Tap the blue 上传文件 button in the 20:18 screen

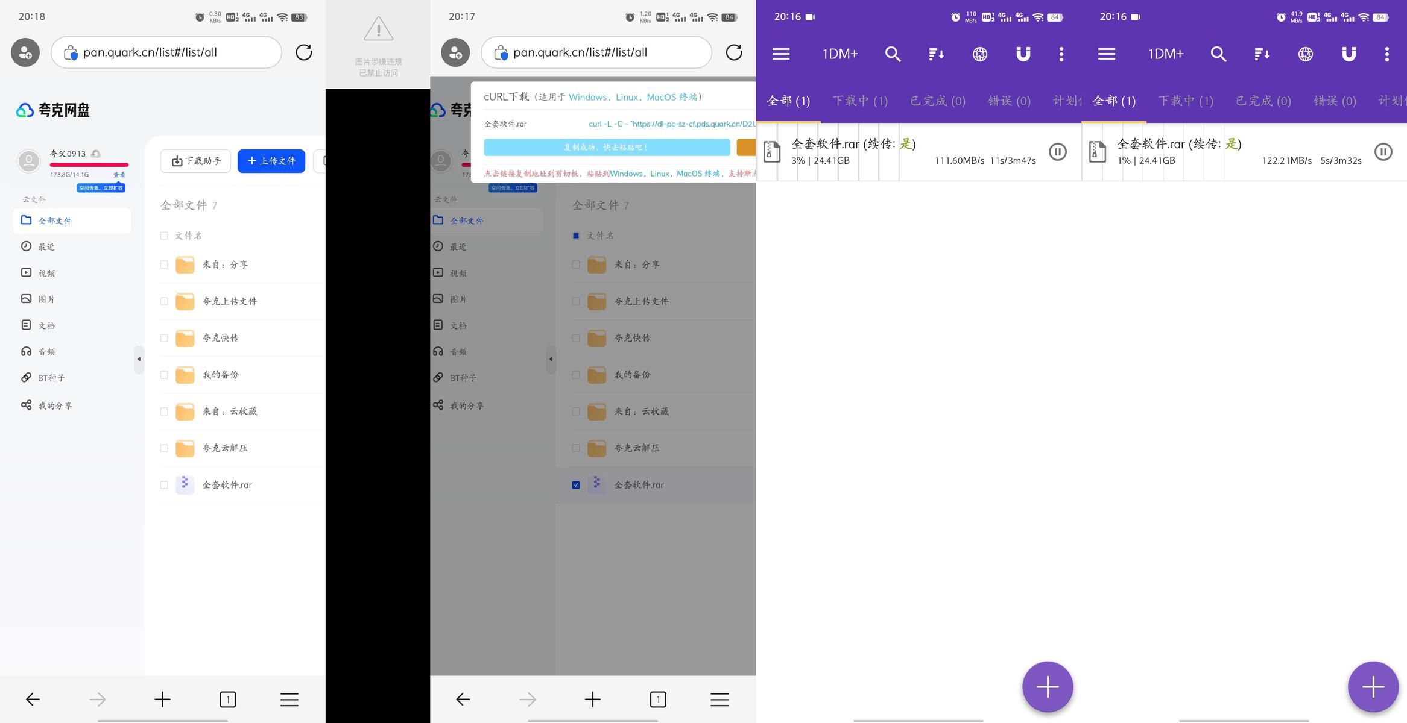[x=271, y=161]
